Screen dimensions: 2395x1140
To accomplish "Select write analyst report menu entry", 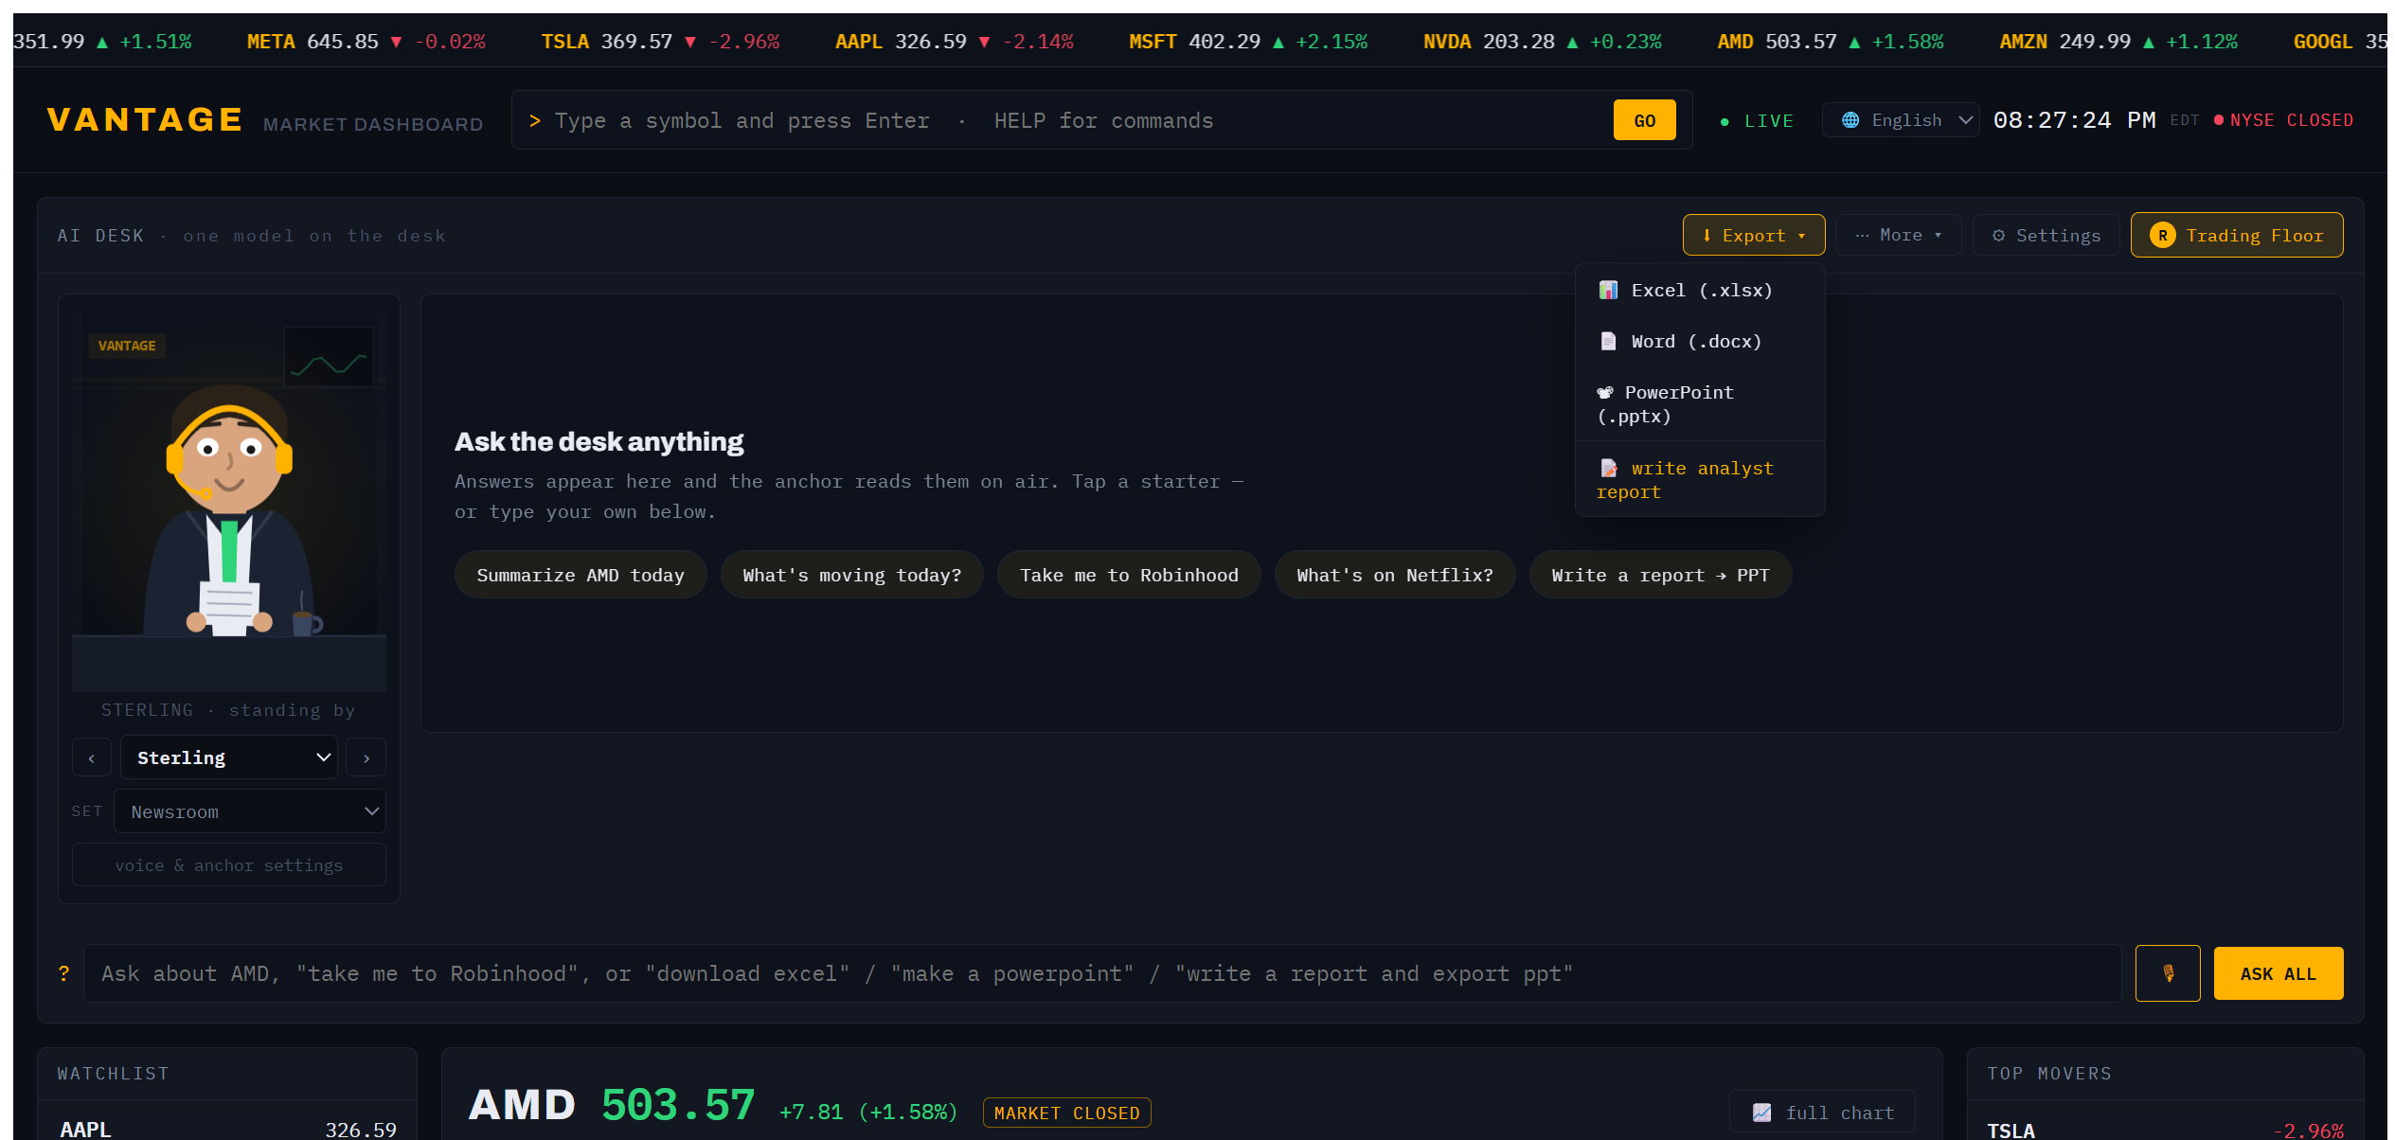I will pyautogui.click(x=1700, y=480).
